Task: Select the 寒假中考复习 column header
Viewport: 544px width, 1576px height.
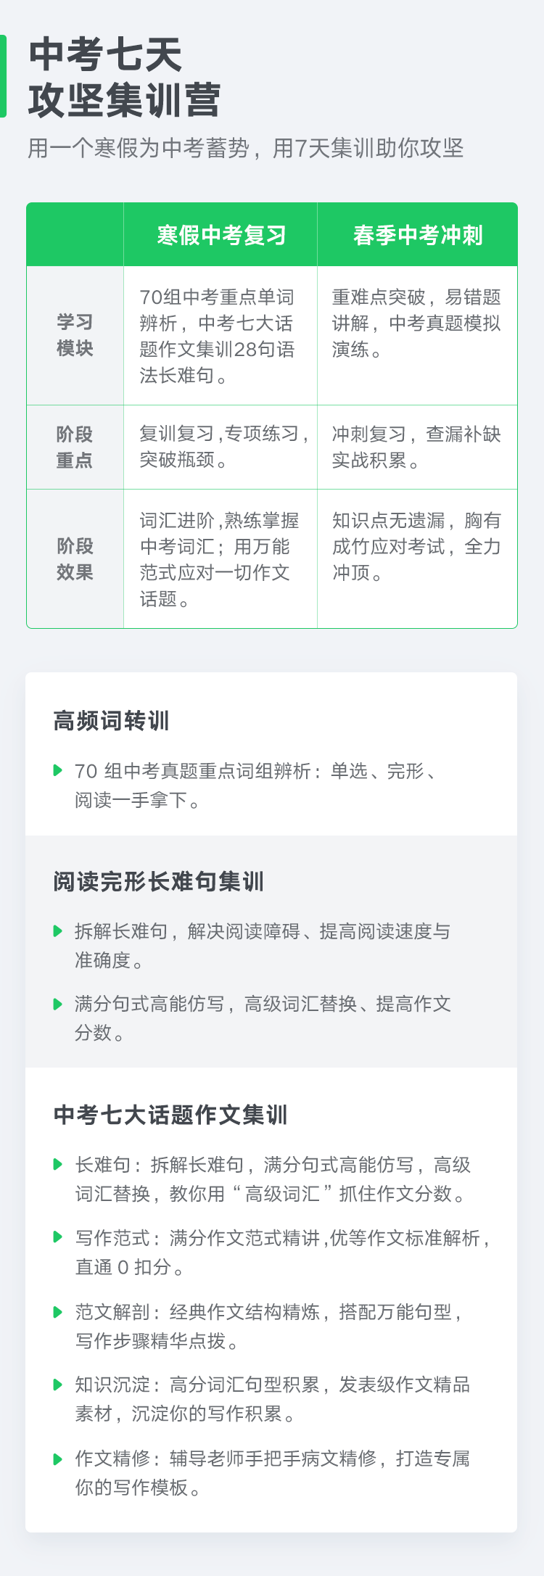Action: (x=221, y=235)
